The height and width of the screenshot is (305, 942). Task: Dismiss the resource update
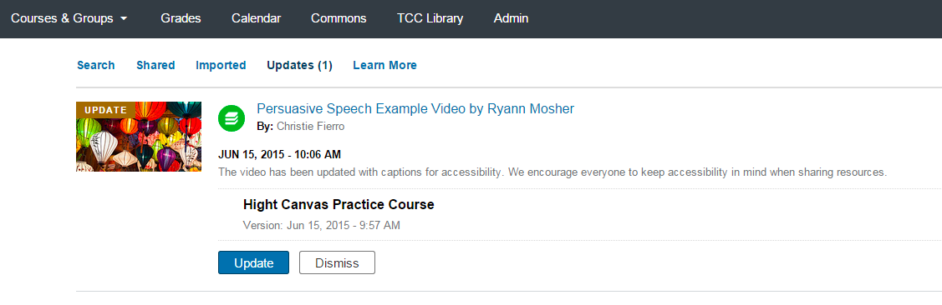pos(337,262)
